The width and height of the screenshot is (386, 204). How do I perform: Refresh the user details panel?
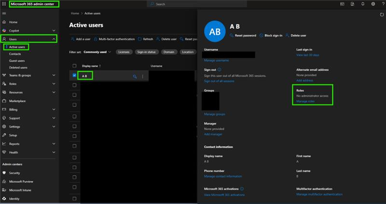click(x=382, y=15)
